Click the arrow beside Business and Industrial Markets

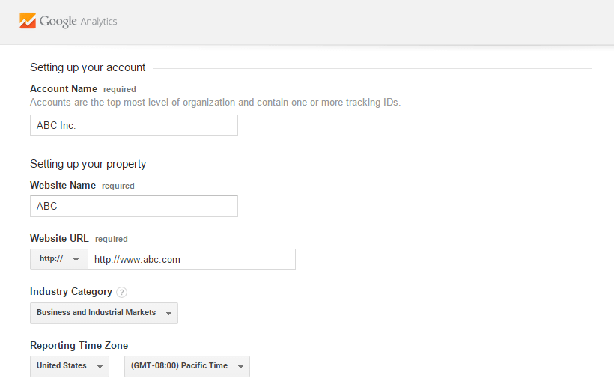(x=169, y=313)
